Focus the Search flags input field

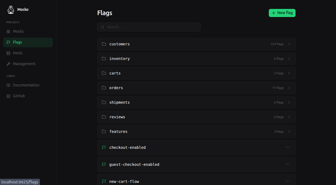pyautogui.click(x=149, y=27)
